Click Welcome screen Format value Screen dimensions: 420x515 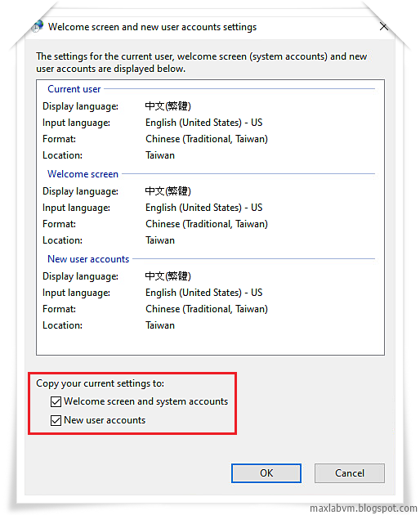click(x=207, y=224)
